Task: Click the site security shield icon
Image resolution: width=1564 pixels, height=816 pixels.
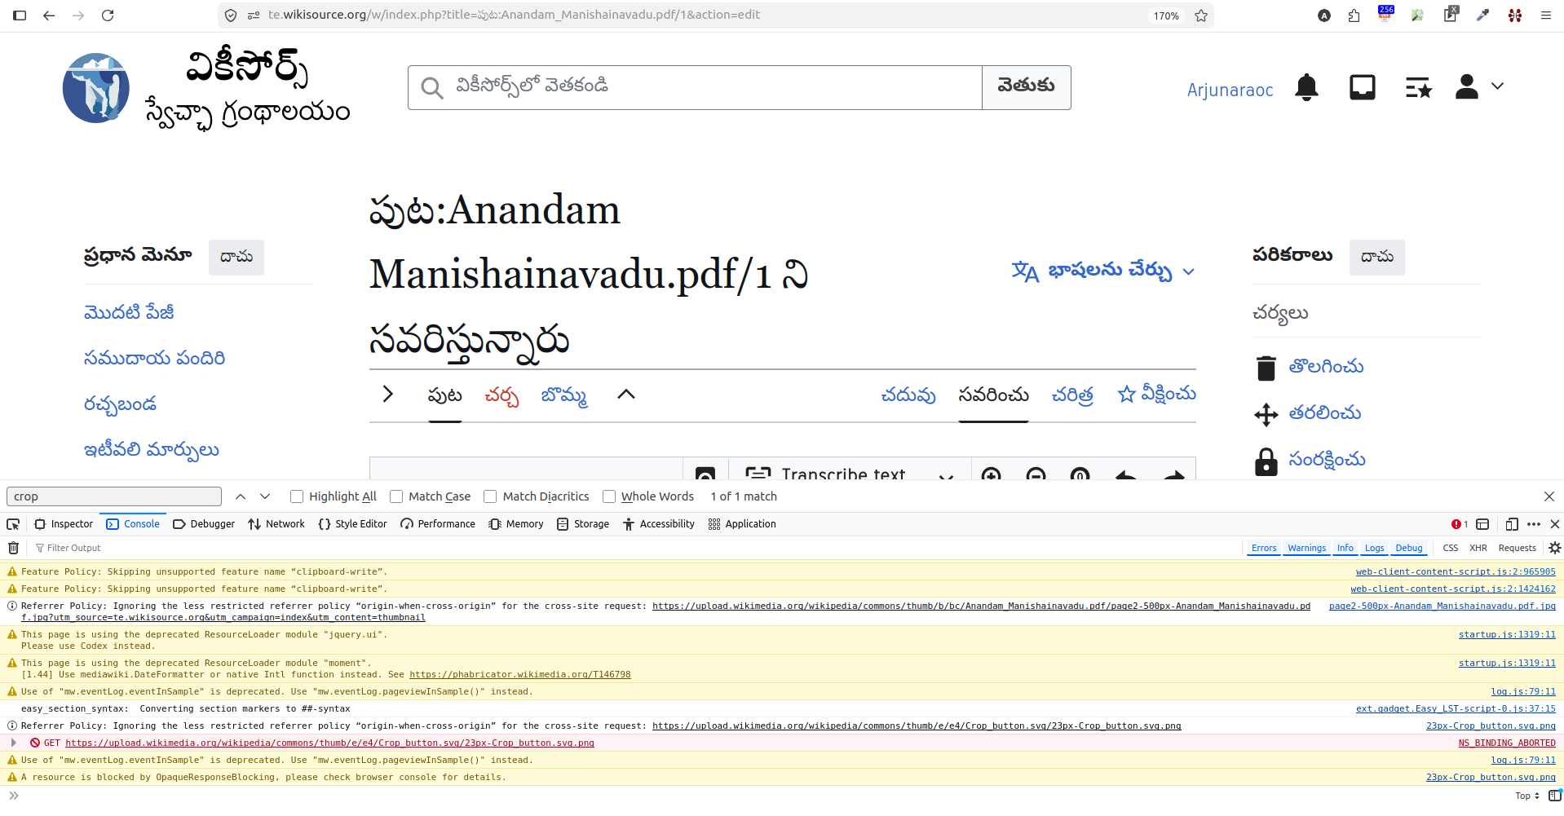Action: 231,15
